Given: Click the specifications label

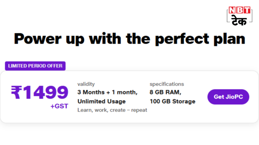Looking at the screenshot, I should [167, 84].
